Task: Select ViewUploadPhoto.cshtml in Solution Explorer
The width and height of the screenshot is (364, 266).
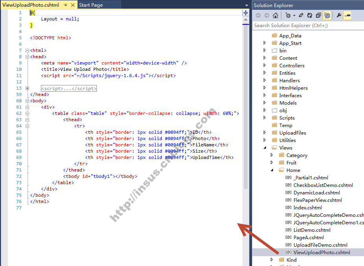Action: 322,253
